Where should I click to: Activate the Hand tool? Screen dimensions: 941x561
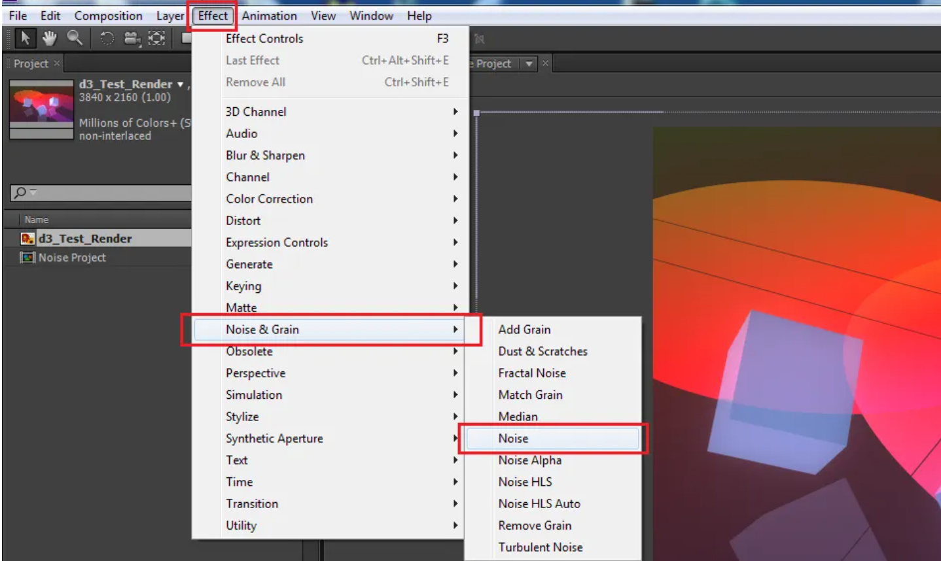click(50, 38)
